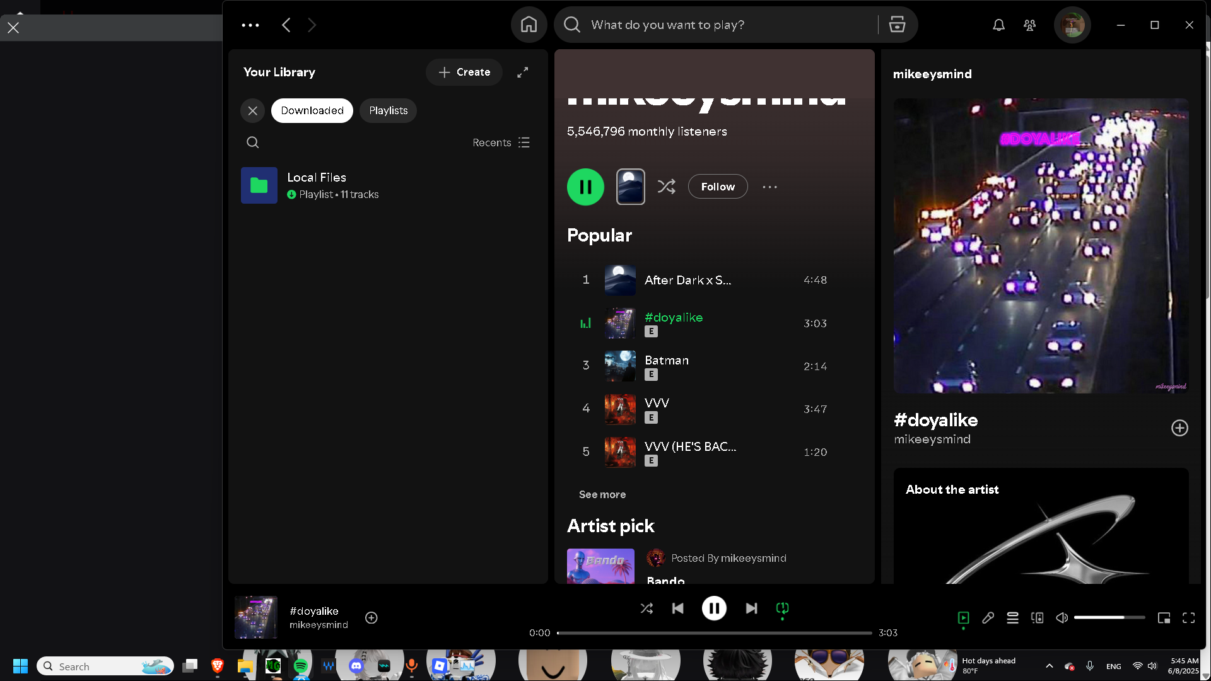
Task: Enter full screen mode
Action: click(x=1188, y=618)
